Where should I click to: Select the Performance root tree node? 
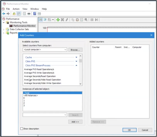[13, 19]
